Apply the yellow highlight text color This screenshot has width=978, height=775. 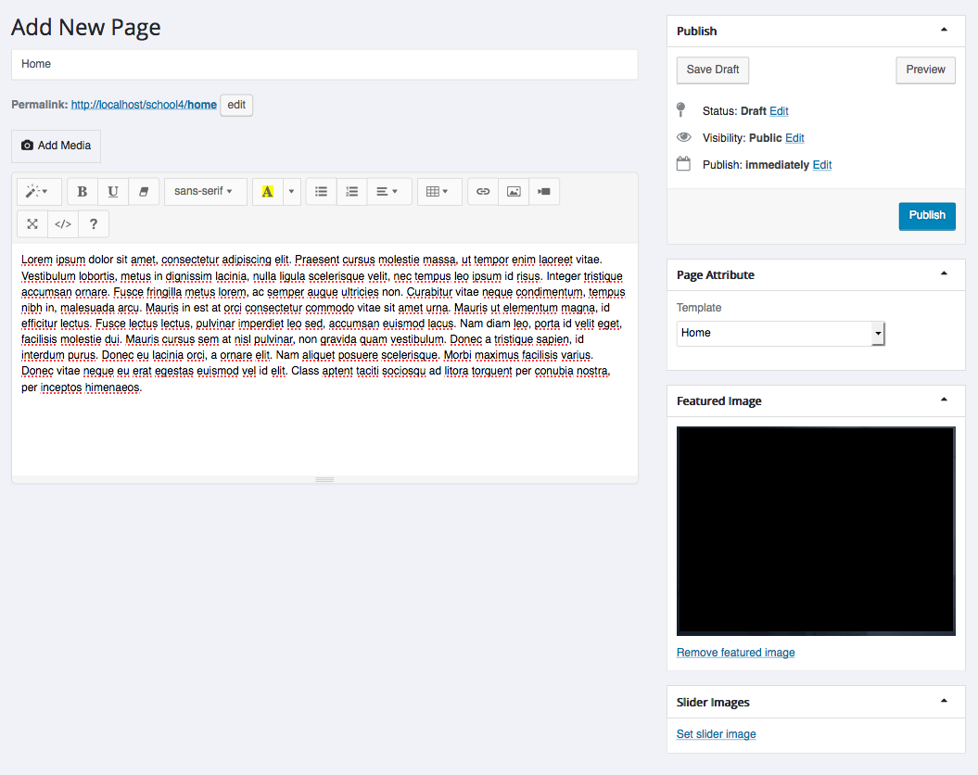click(x=268, y=192)
